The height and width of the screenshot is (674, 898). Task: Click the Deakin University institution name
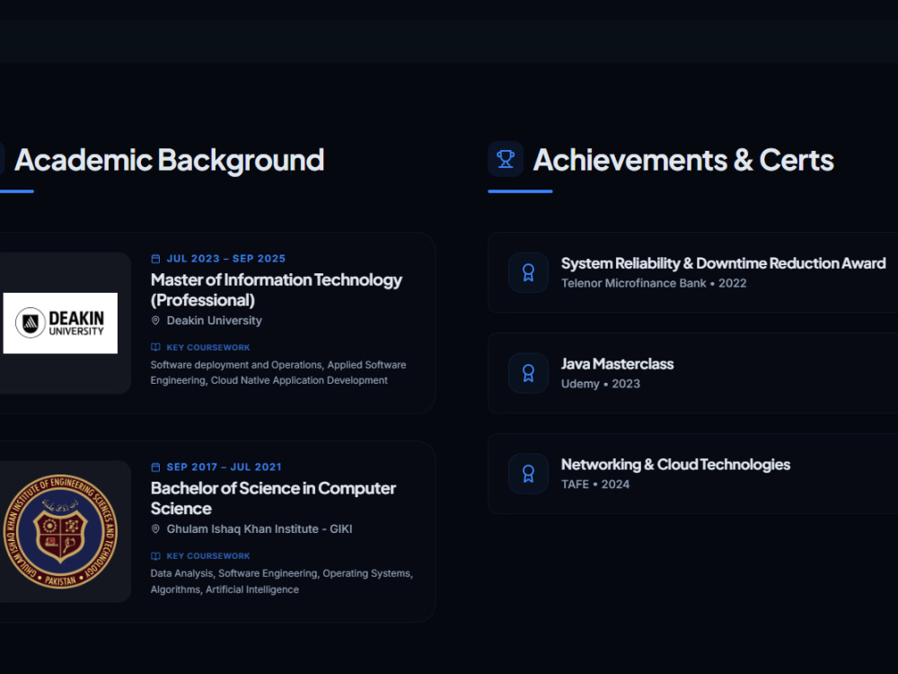point(215,321)
